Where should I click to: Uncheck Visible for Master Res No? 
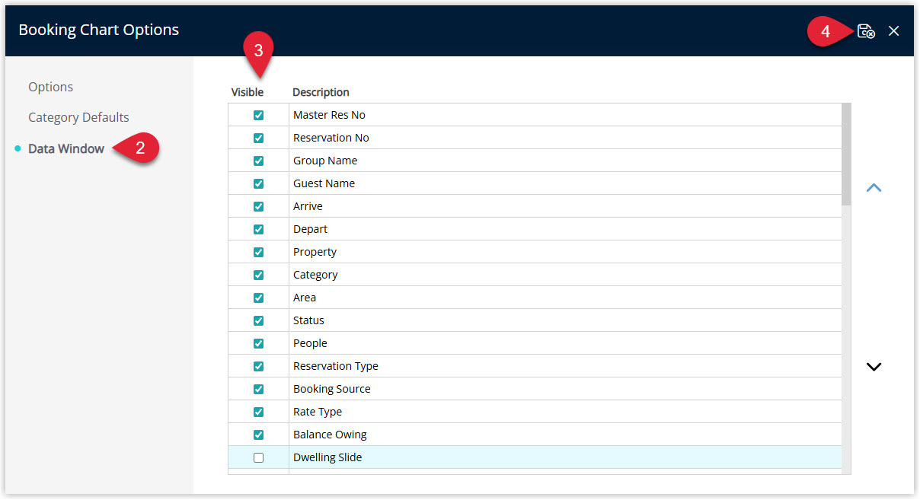point(258,115)
